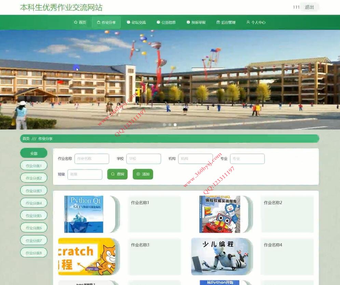Select third carousel indicator dot
340x285 pixels.
tap(175, 125)
